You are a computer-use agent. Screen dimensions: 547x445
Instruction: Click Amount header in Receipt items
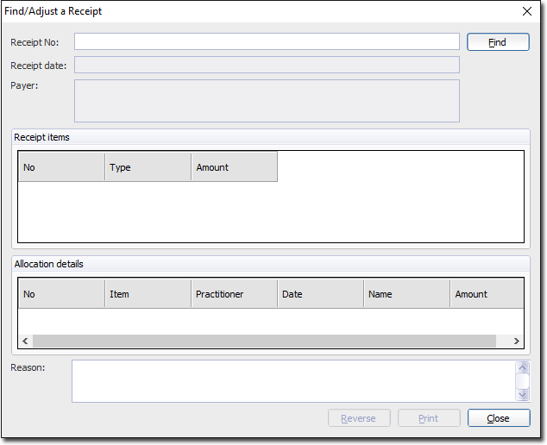234,167
